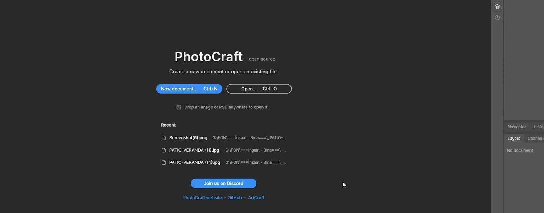Click Join us on Discord button

pos(223,183)
